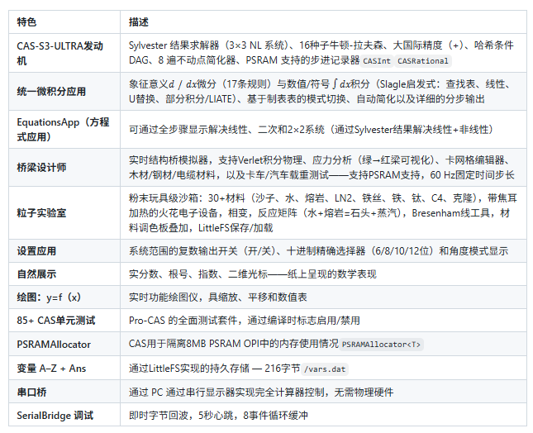Click the SerialBridge 调试 row label
Viewport: 533px width, 433px height.
coord(55,415)
